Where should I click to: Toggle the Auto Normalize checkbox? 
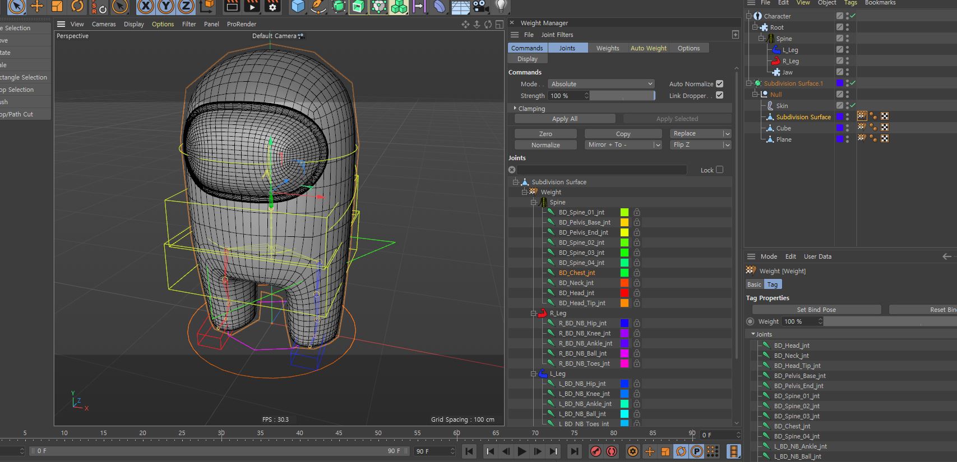click(x=719, y=84)
